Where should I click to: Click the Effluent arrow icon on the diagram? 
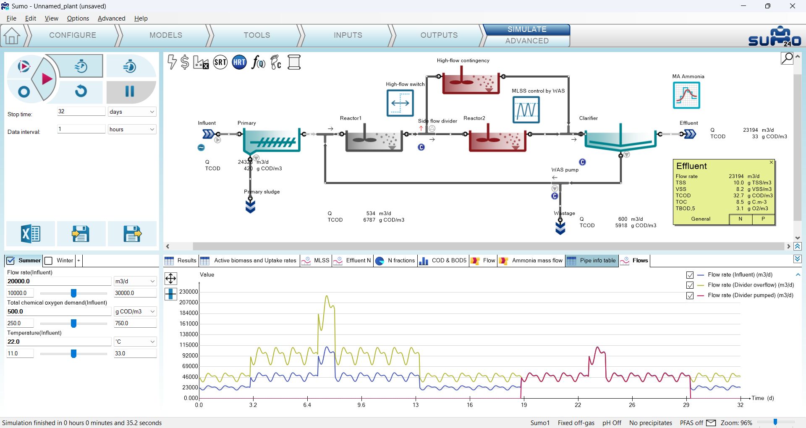click(690, 134)
